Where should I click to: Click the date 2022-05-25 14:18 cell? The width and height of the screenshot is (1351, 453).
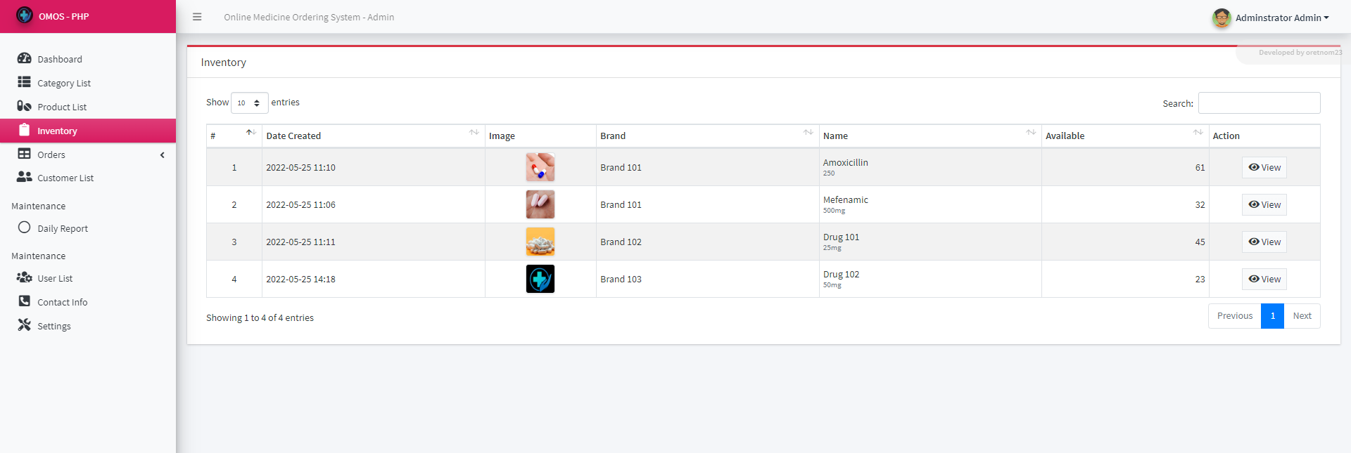(x=374, y=279)
